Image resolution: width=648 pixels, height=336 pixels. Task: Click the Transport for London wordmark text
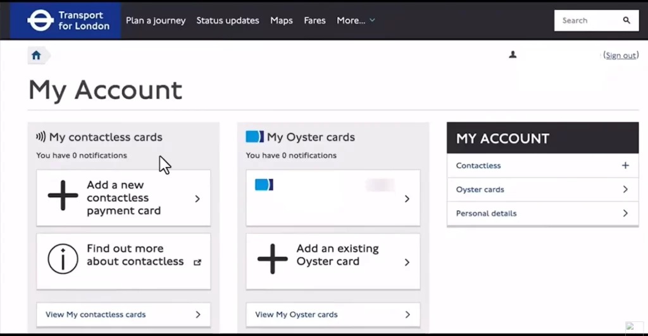(x=84, y=20)
